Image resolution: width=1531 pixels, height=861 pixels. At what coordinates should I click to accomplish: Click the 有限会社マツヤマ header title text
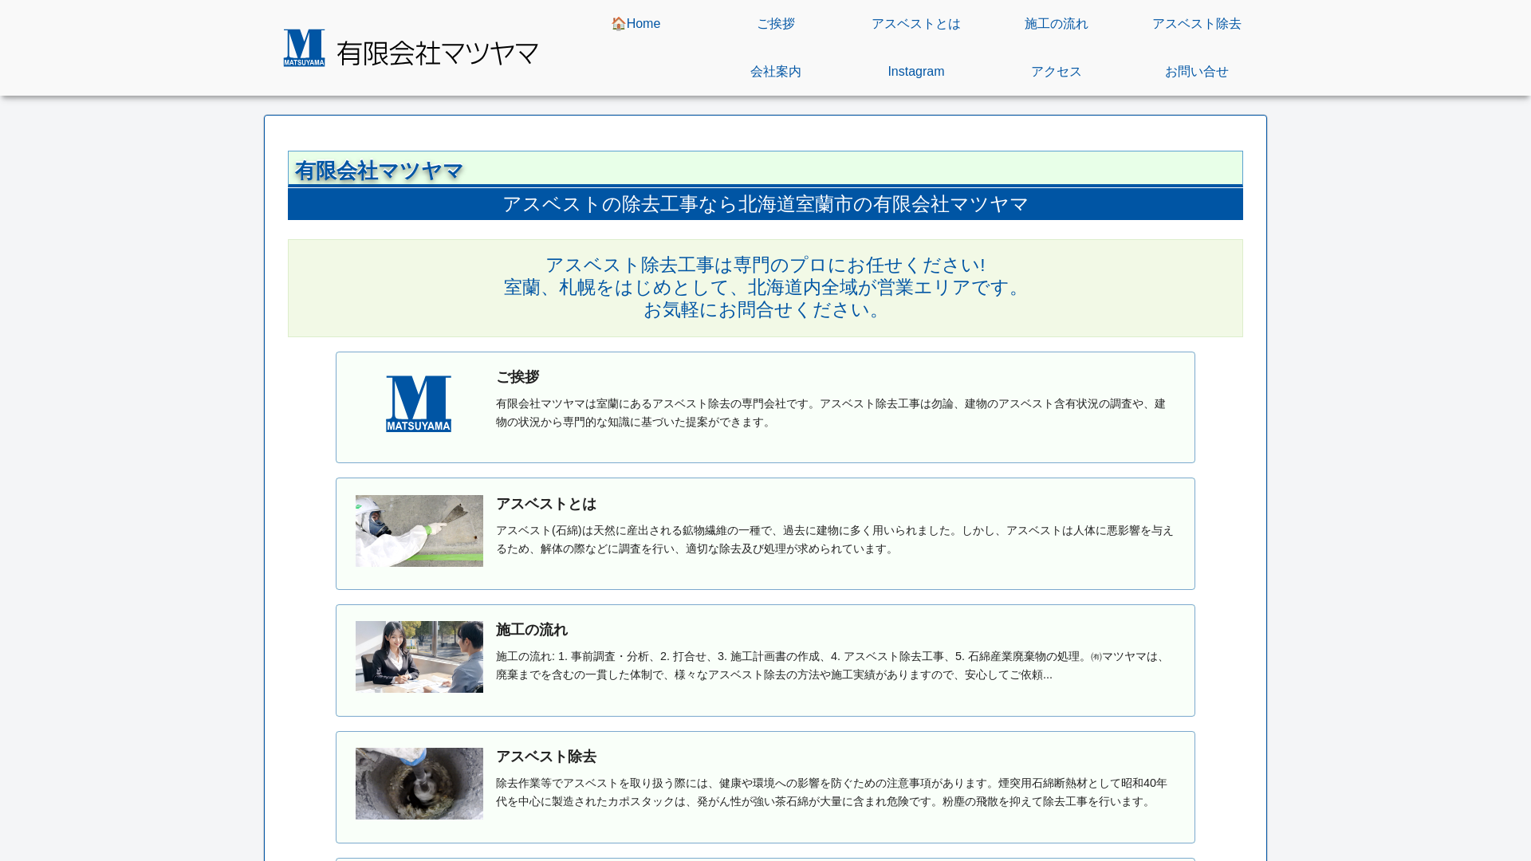pos(438,53)
